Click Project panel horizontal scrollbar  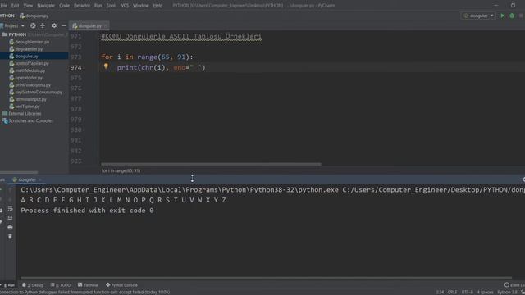[19, 172]
